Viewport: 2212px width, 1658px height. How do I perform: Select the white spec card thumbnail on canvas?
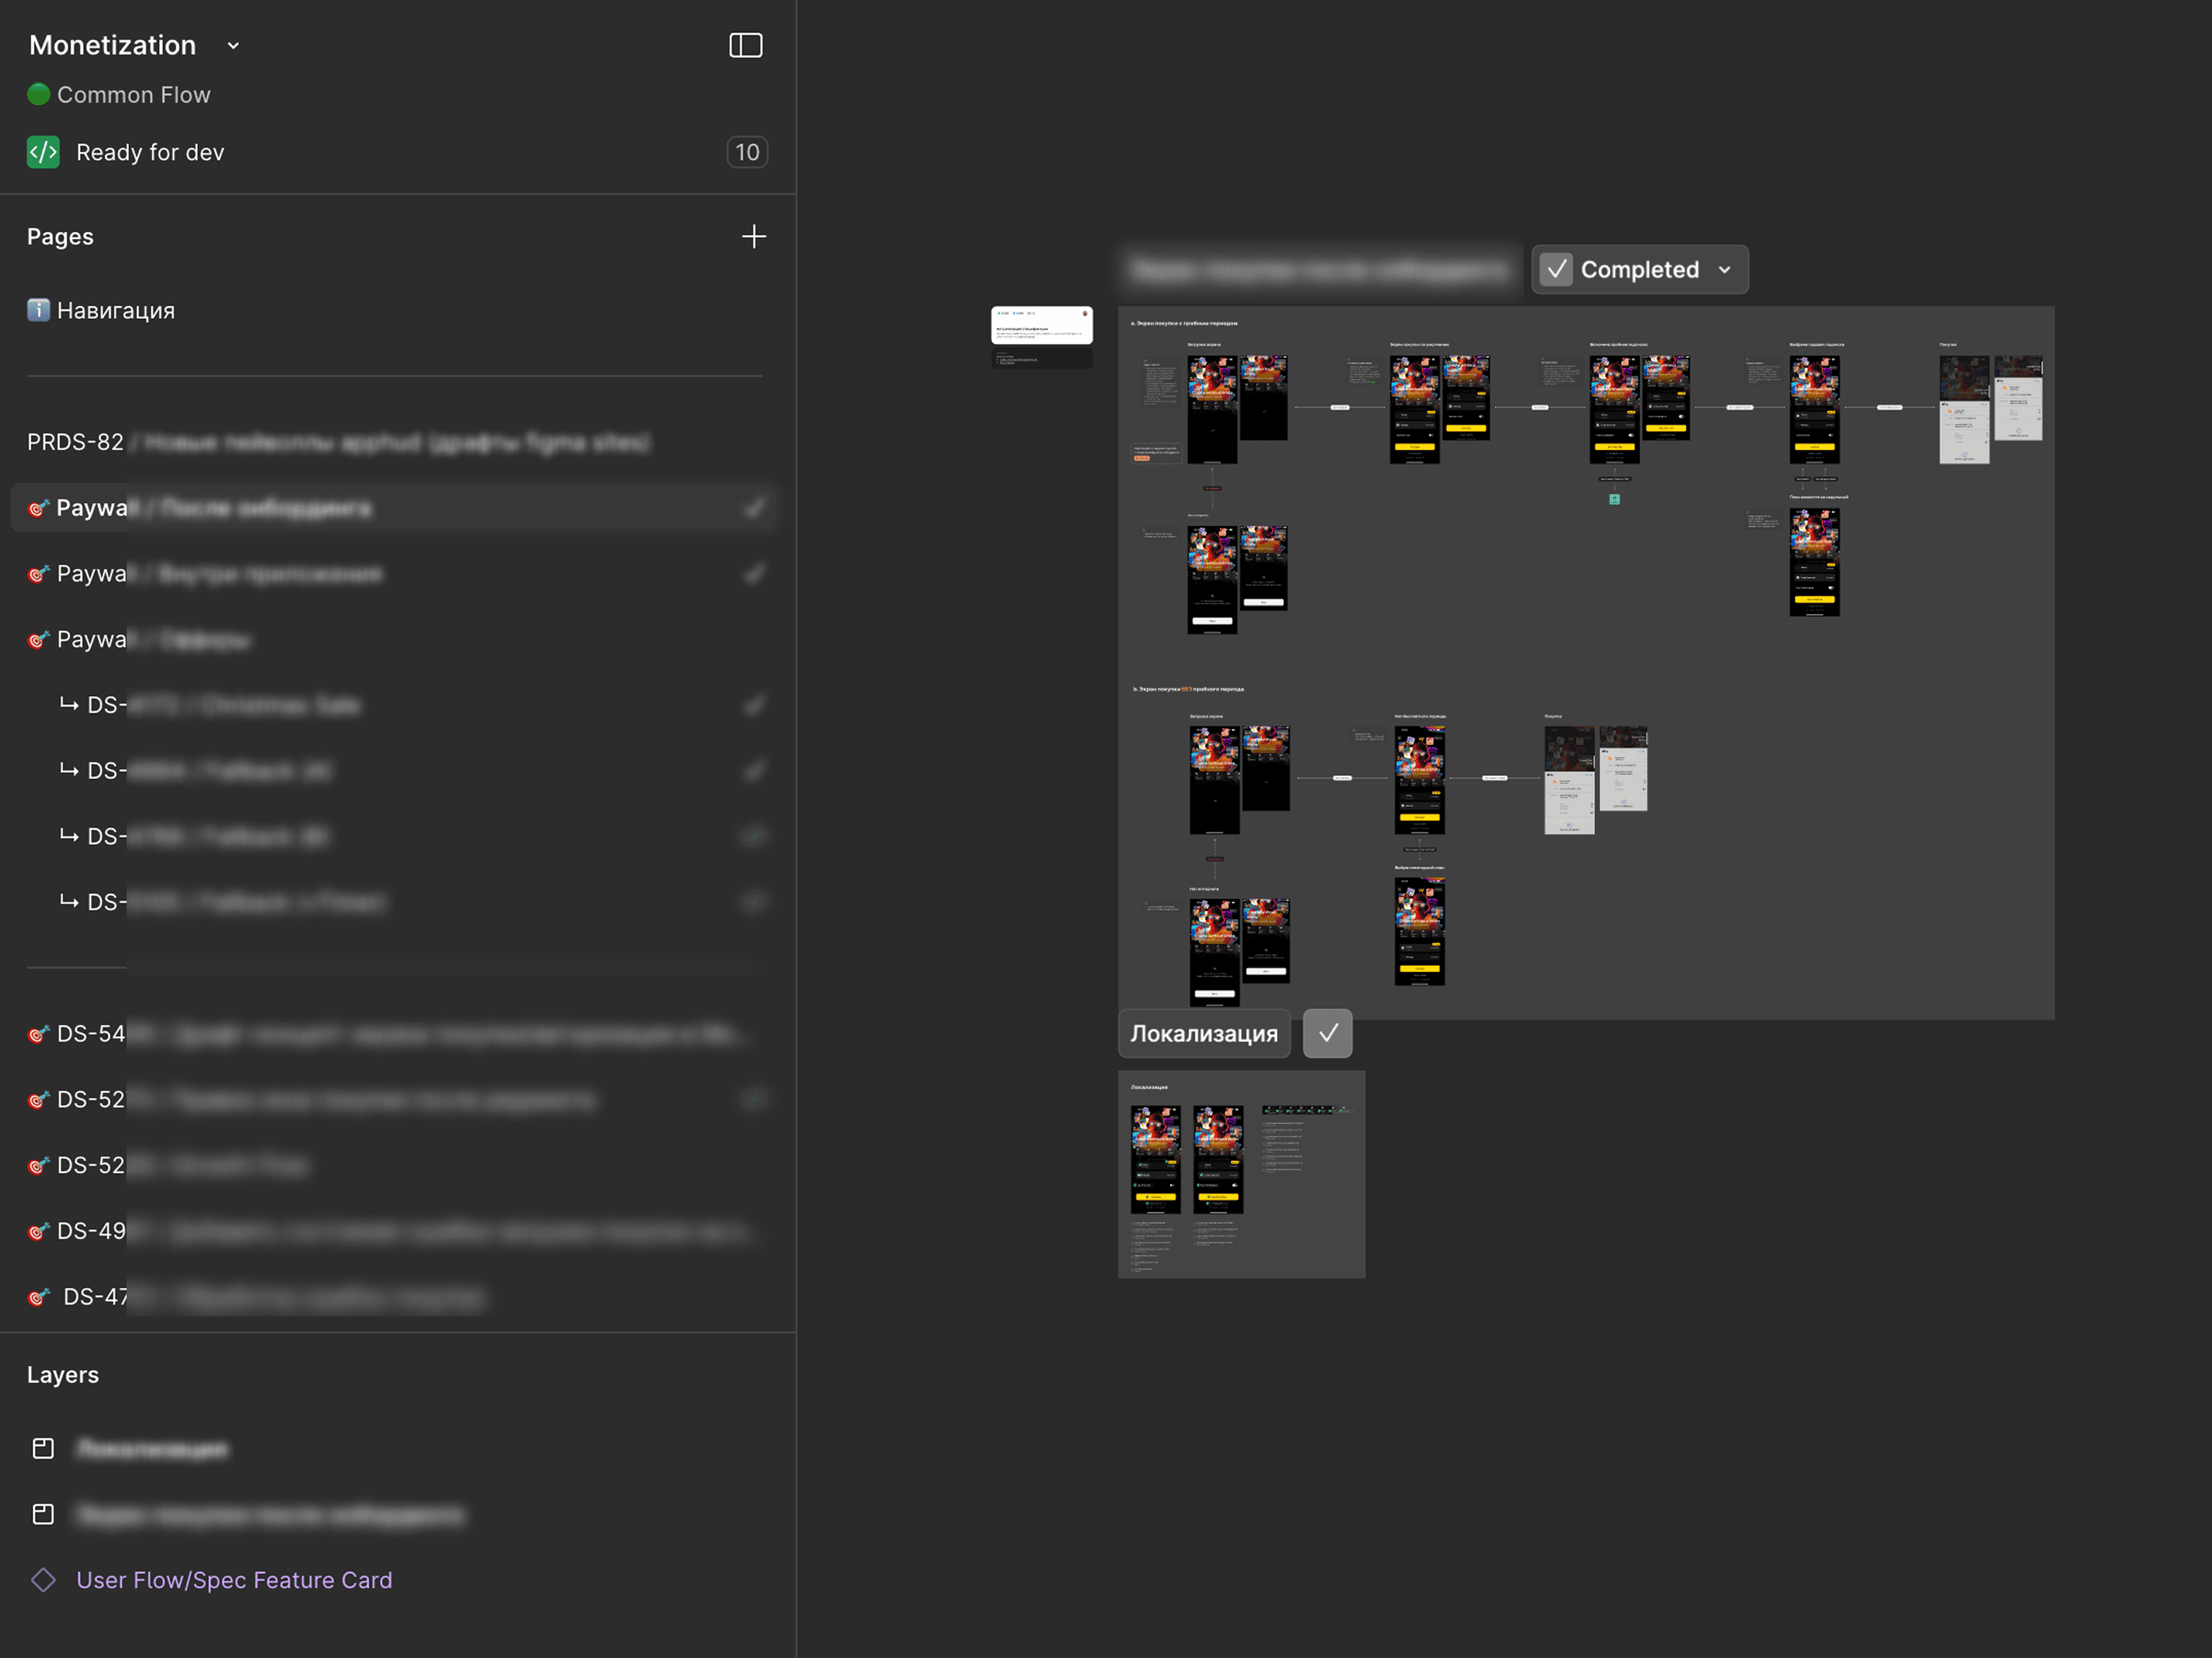point(1041,325)
